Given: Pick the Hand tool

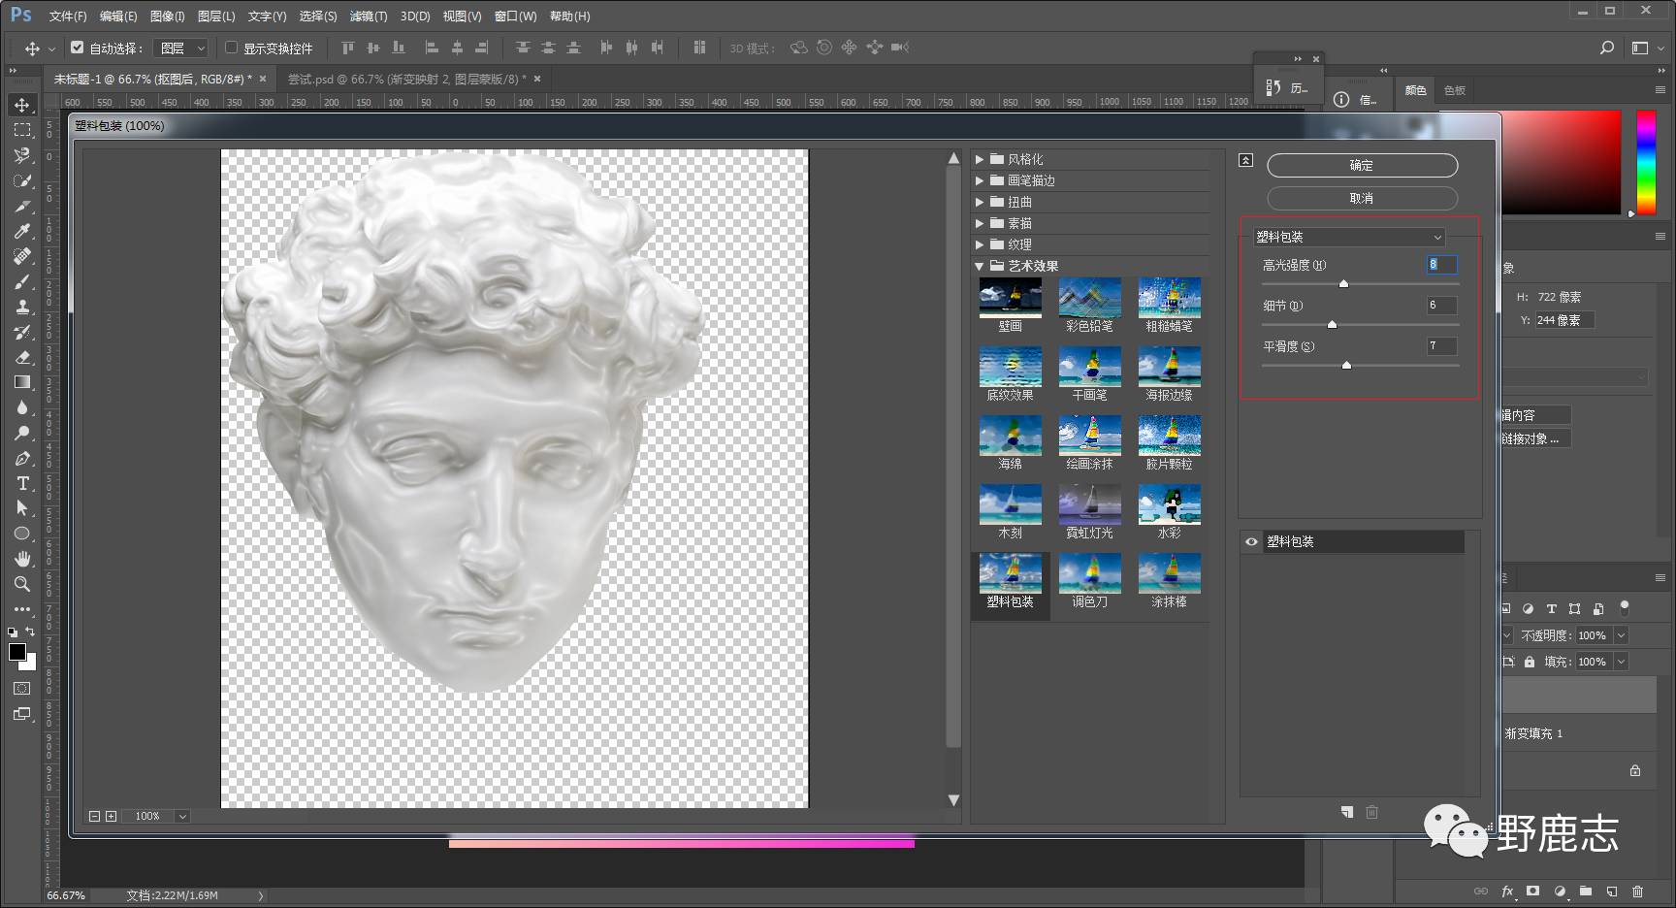Looking at the screenshot, I should (x=22, y=559).
